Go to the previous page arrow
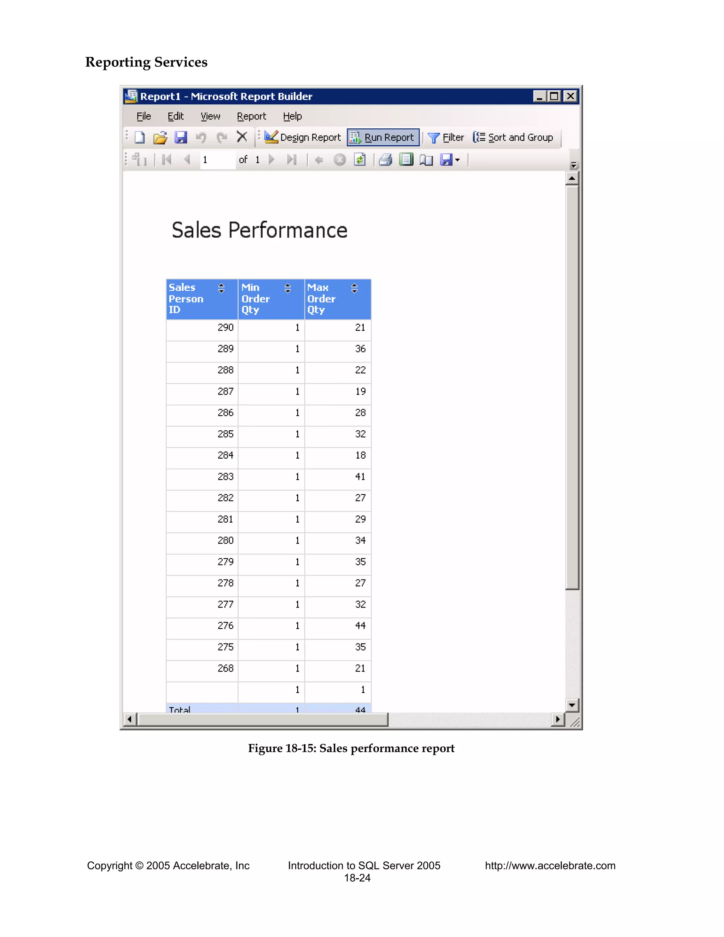The width and height of the screenshot is (724, 937). (x=187, y=159)
